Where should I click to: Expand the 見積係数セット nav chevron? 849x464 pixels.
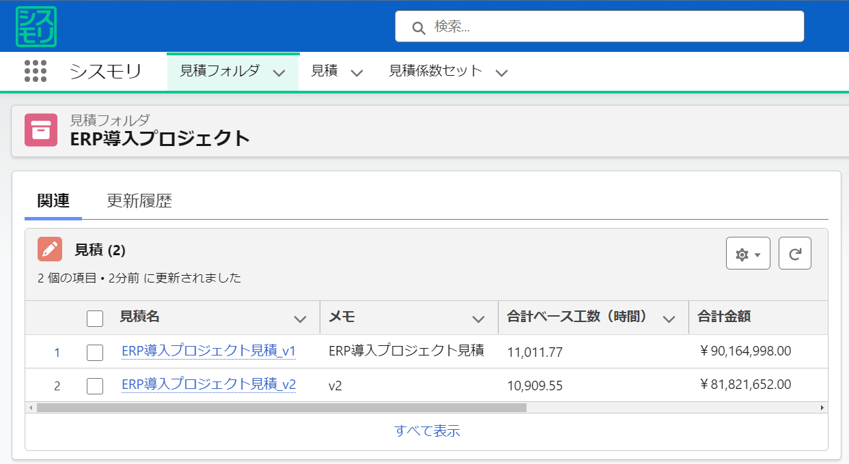tap(501, 72)
